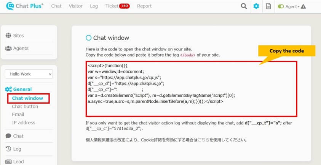Open the sidebar Lead section
Viewport: 321px width, 165px height.
click(x=18, y=162)
